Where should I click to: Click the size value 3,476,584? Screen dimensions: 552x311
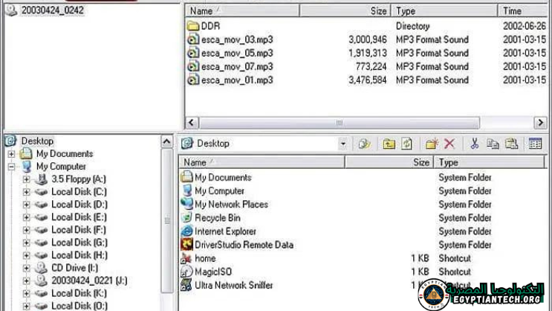(368, 80)
